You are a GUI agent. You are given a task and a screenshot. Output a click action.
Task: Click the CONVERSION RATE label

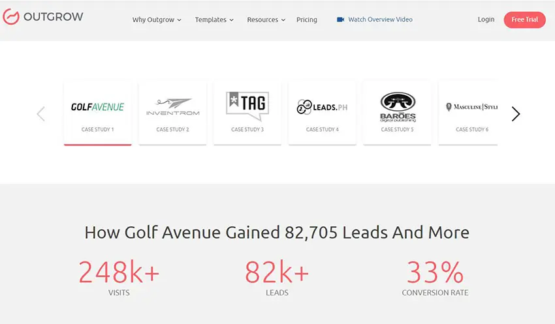tap(435, 293)
